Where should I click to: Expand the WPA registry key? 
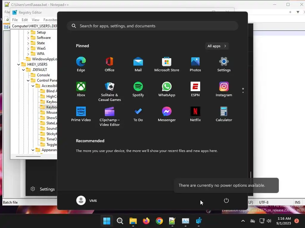click(x=28, y=54)
